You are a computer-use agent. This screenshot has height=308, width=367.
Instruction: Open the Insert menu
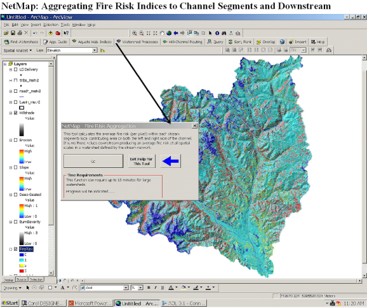pyautogui.click(x=36, y=25)
